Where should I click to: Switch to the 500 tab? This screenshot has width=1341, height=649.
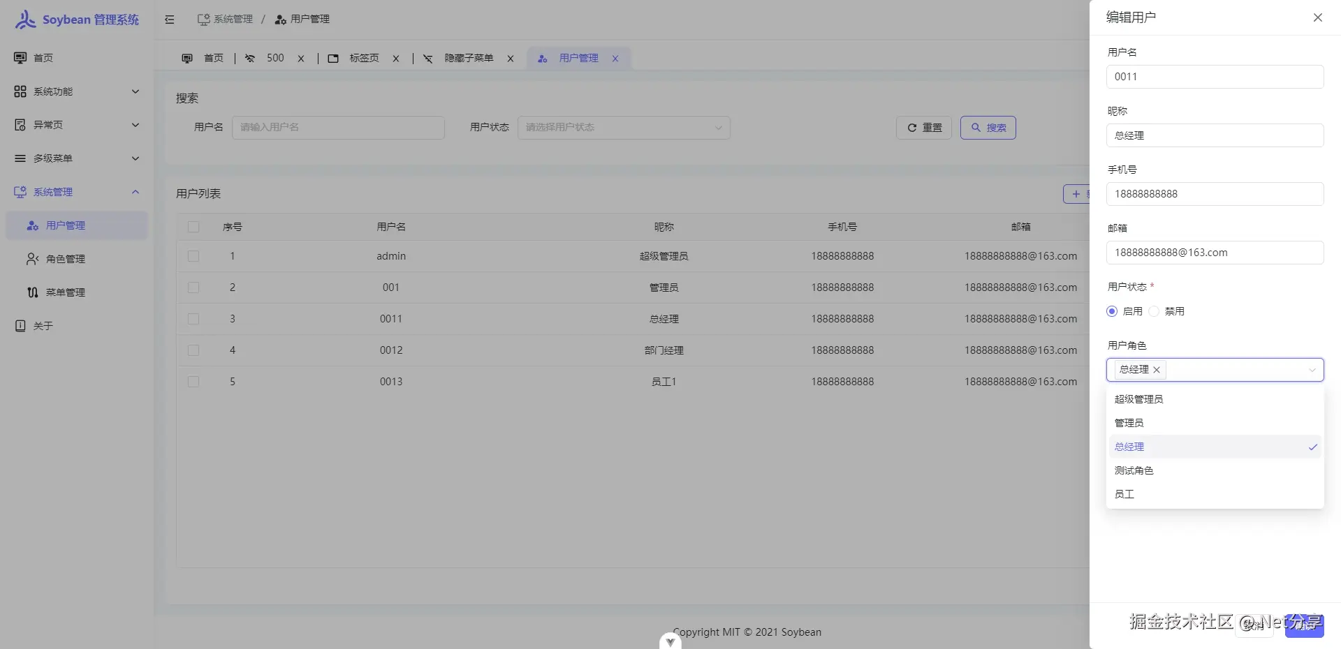click(275, 59)
